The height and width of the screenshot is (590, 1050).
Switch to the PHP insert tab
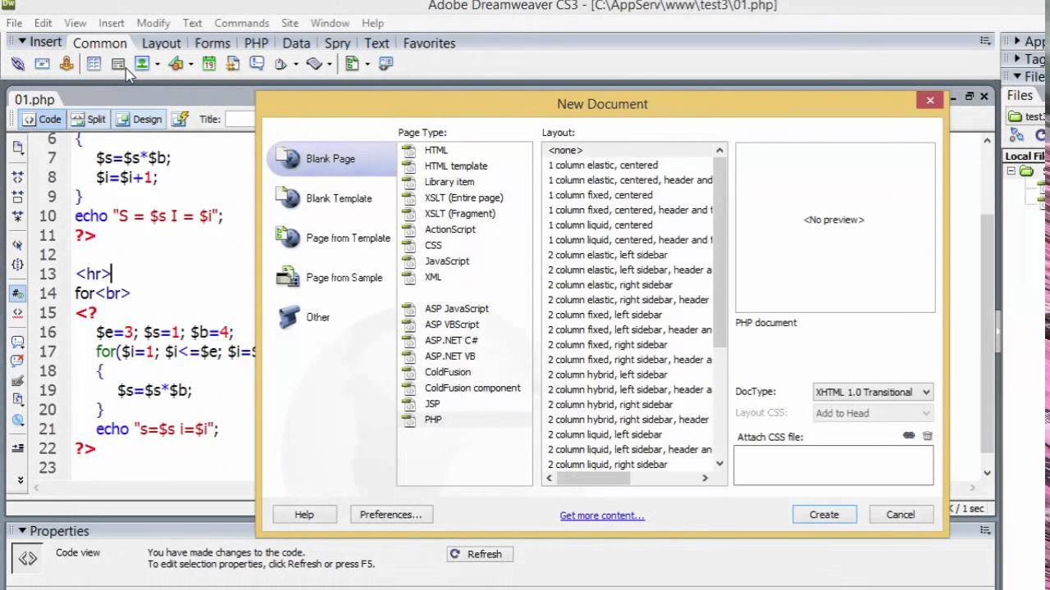click(x=256, y=43)
